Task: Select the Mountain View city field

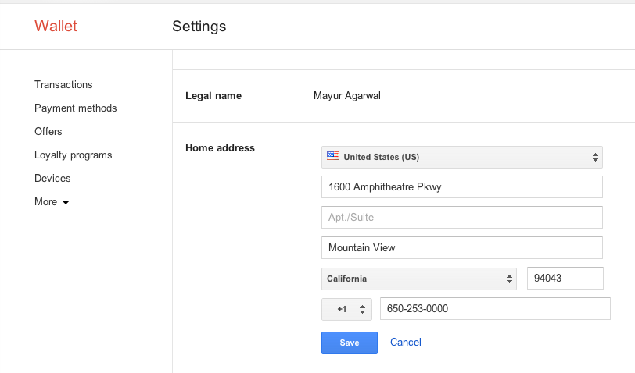Action: pos(461,247)
